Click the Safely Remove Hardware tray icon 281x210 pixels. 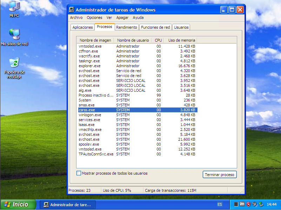(x=261, y=204)
